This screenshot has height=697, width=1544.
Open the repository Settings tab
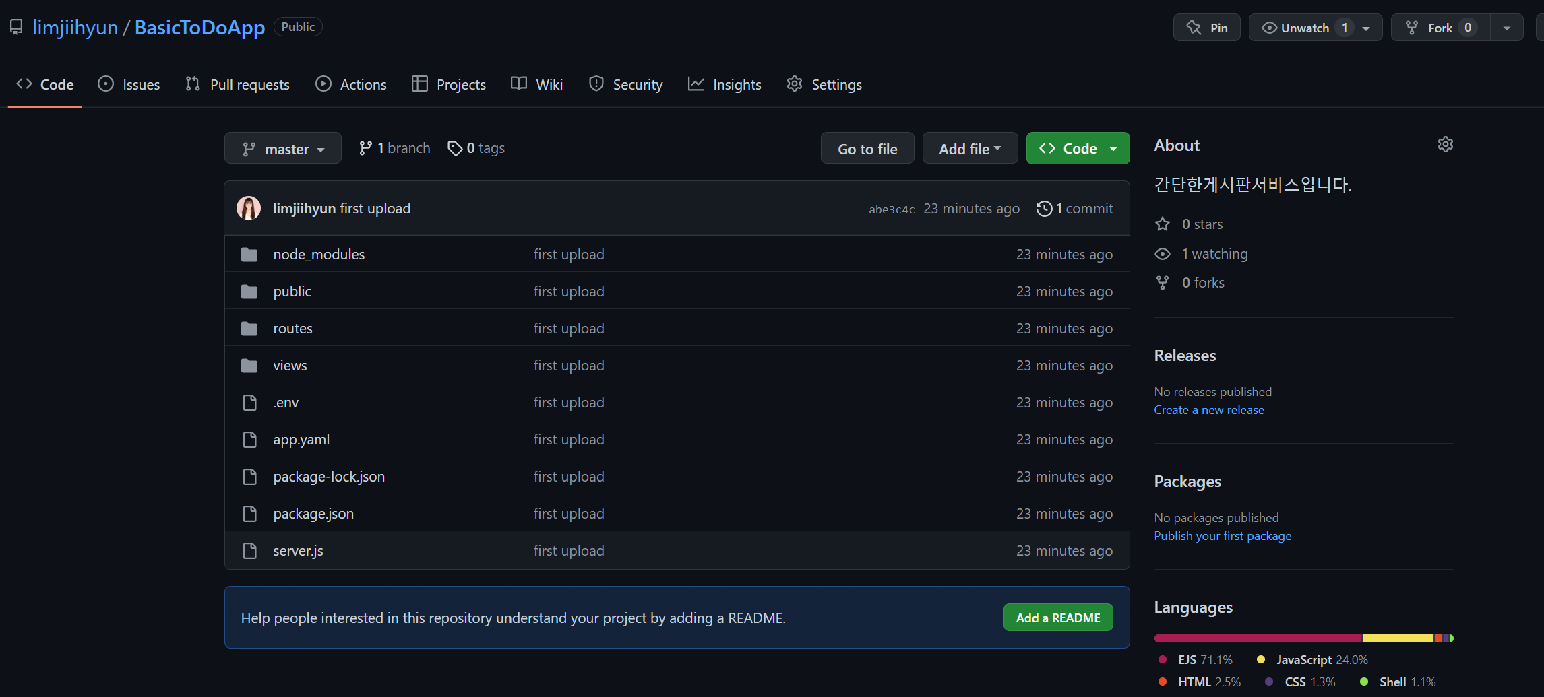(824, 84)
